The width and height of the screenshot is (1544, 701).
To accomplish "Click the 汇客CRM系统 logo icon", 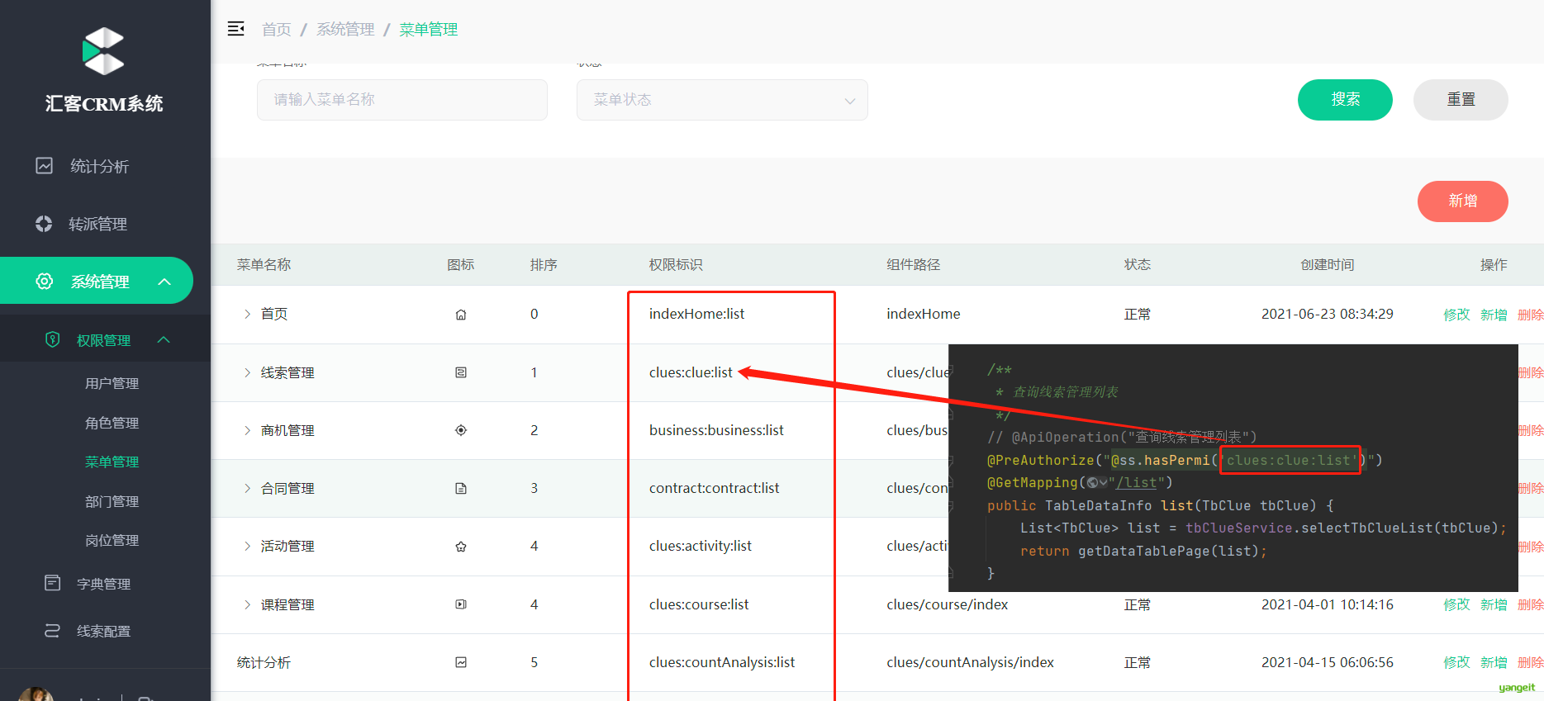I will point(103,51).
